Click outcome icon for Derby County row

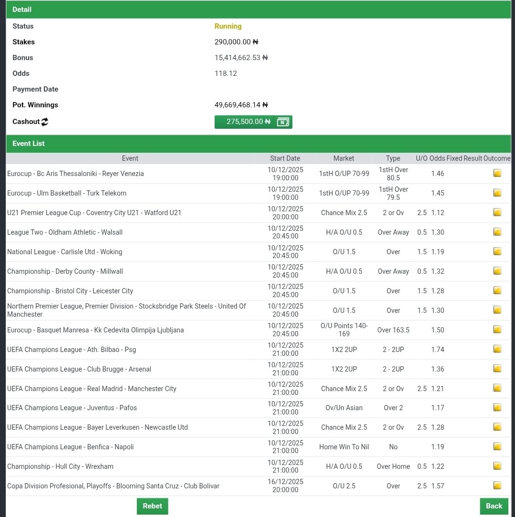497,271
